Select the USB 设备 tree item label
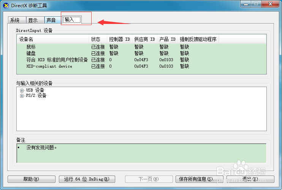Screen dimensions: 282x190 coord(35,90)
